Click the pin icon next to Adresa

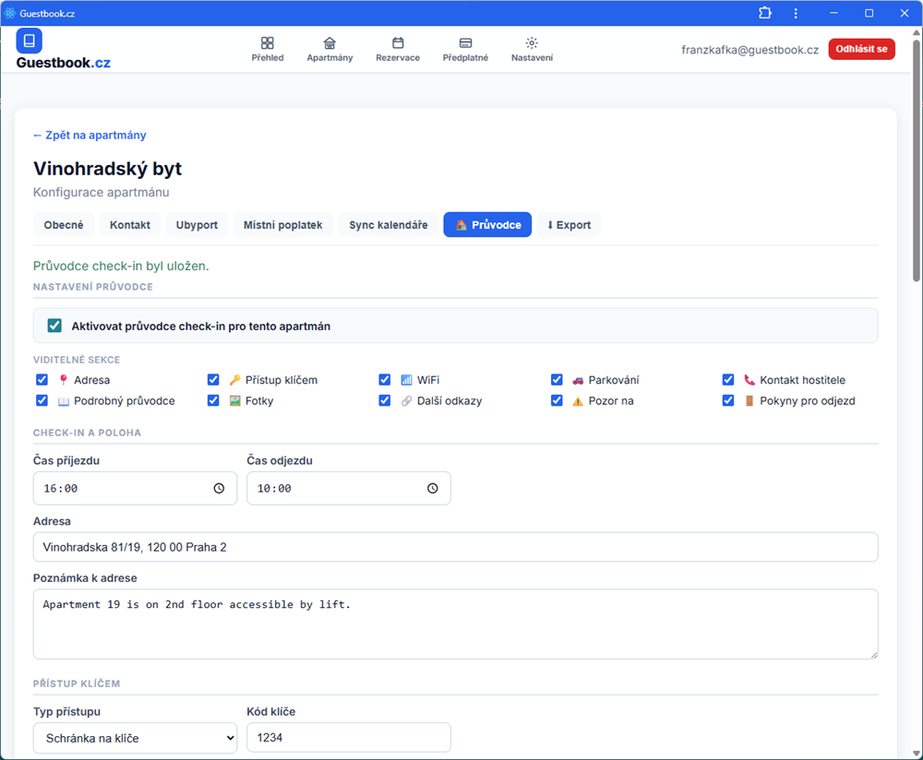[x=64, y=380]
